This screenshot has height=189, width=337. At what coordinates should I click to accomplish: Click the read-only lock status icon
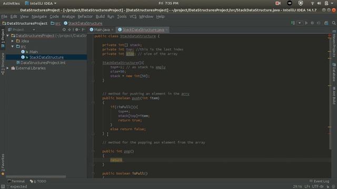328,187
